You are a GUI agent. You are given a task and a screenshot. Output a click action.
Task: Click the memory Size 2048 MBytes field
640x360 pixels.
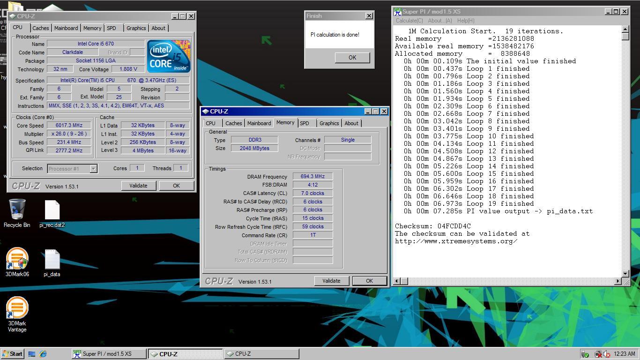pos(254,148)
